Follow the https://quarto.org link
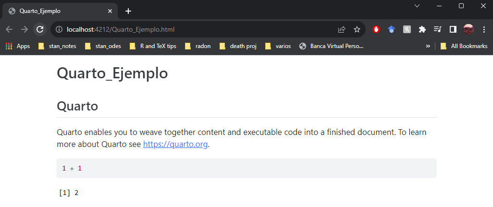This screenshot has height=207, width=493. (175, 145)
